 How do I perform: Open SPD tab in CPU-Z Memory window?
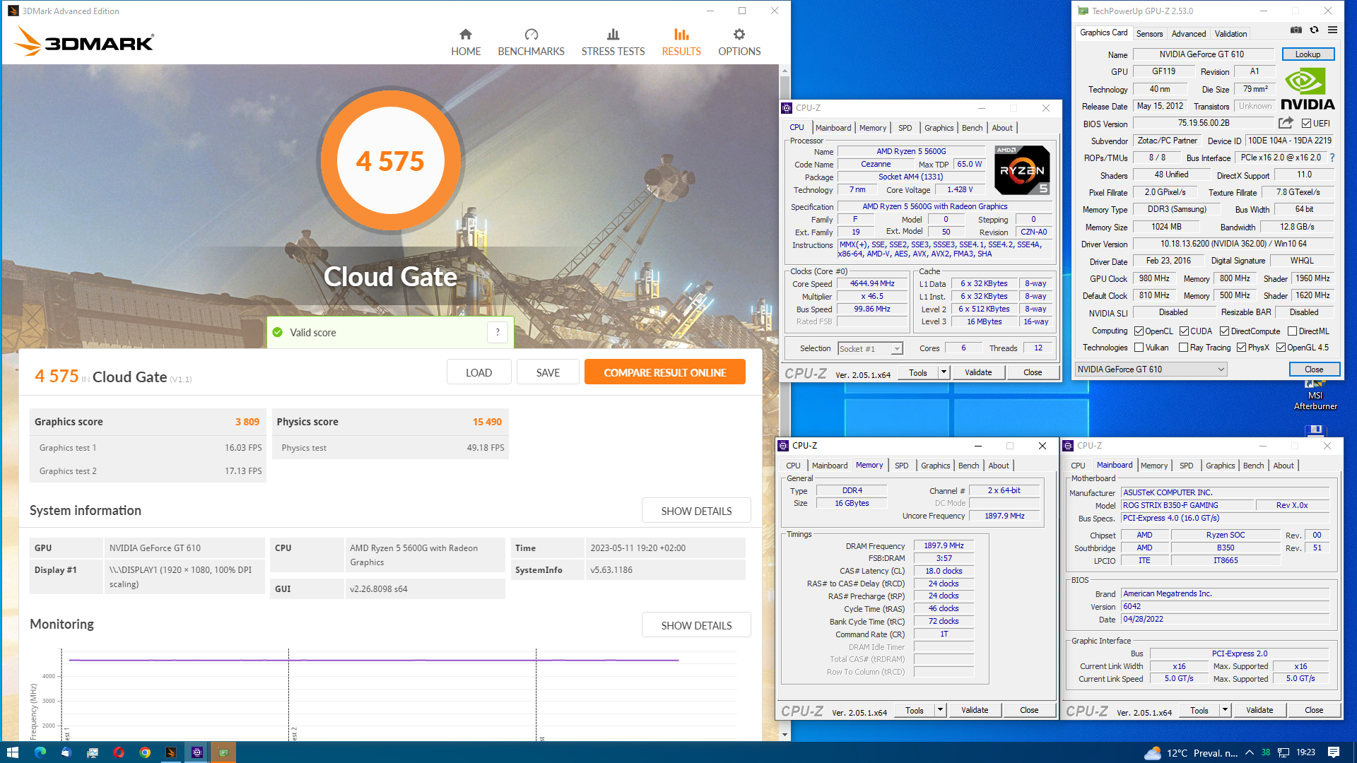click(x=901, y=466)
